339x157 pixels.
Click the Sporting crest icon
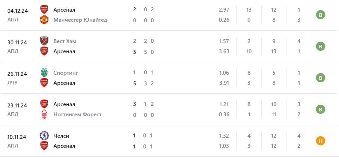pyautogui.click(x=44, y=73)
